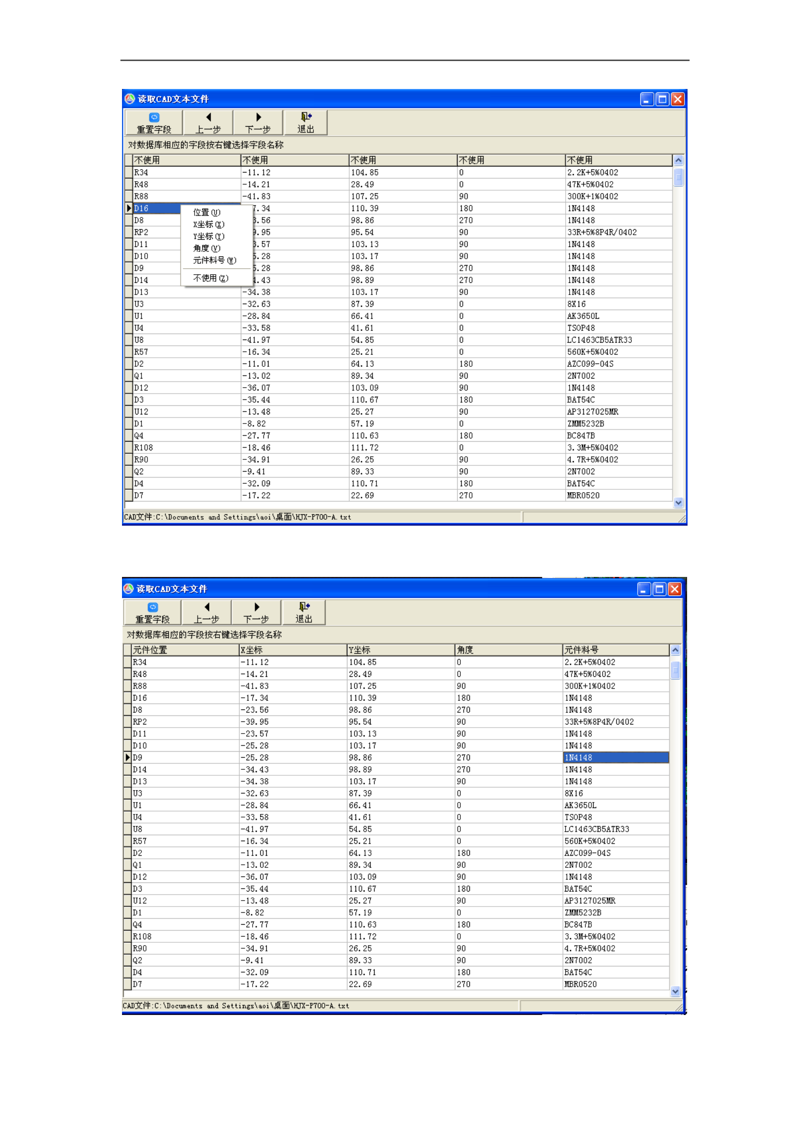Screen dimensions: 810x1133
Task: Choose Y坐标(Y) from the context menu
Action: tap(209, 236)
